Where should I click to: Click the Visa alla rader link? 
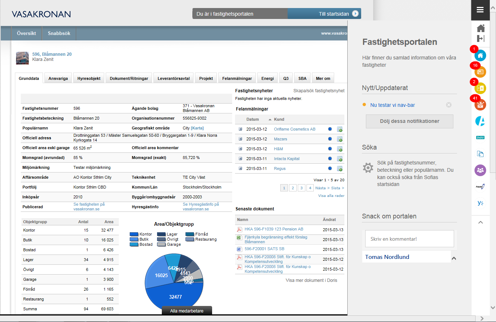(331, 196)
